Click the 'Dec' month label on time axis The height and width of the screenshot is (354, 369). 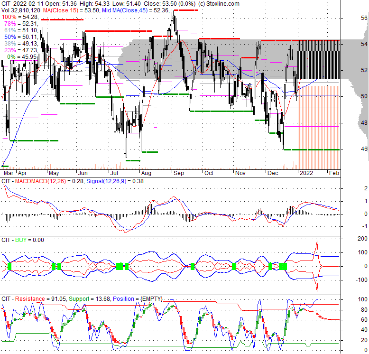tap(273, 173)
